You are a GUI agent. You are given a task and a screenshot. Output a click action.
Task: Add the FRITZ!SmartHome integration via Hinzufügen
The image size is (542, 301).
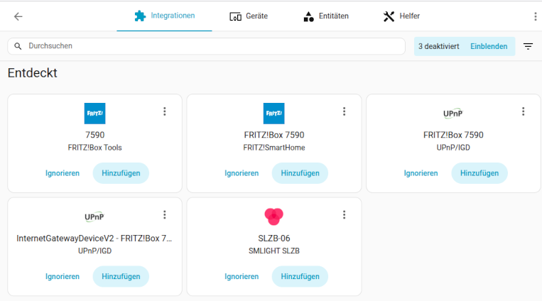pyautogui.click(x=300, y=173)
